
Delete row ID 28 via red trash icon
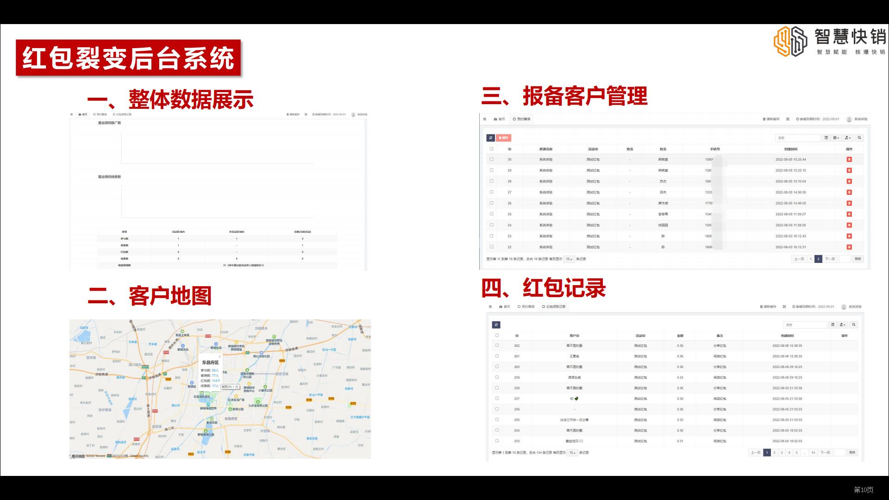(849, 181)
